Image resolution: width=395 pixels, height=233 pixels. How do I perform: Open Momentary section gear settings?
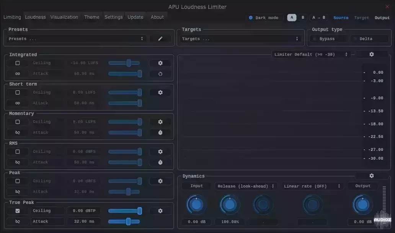click(160, 122)
